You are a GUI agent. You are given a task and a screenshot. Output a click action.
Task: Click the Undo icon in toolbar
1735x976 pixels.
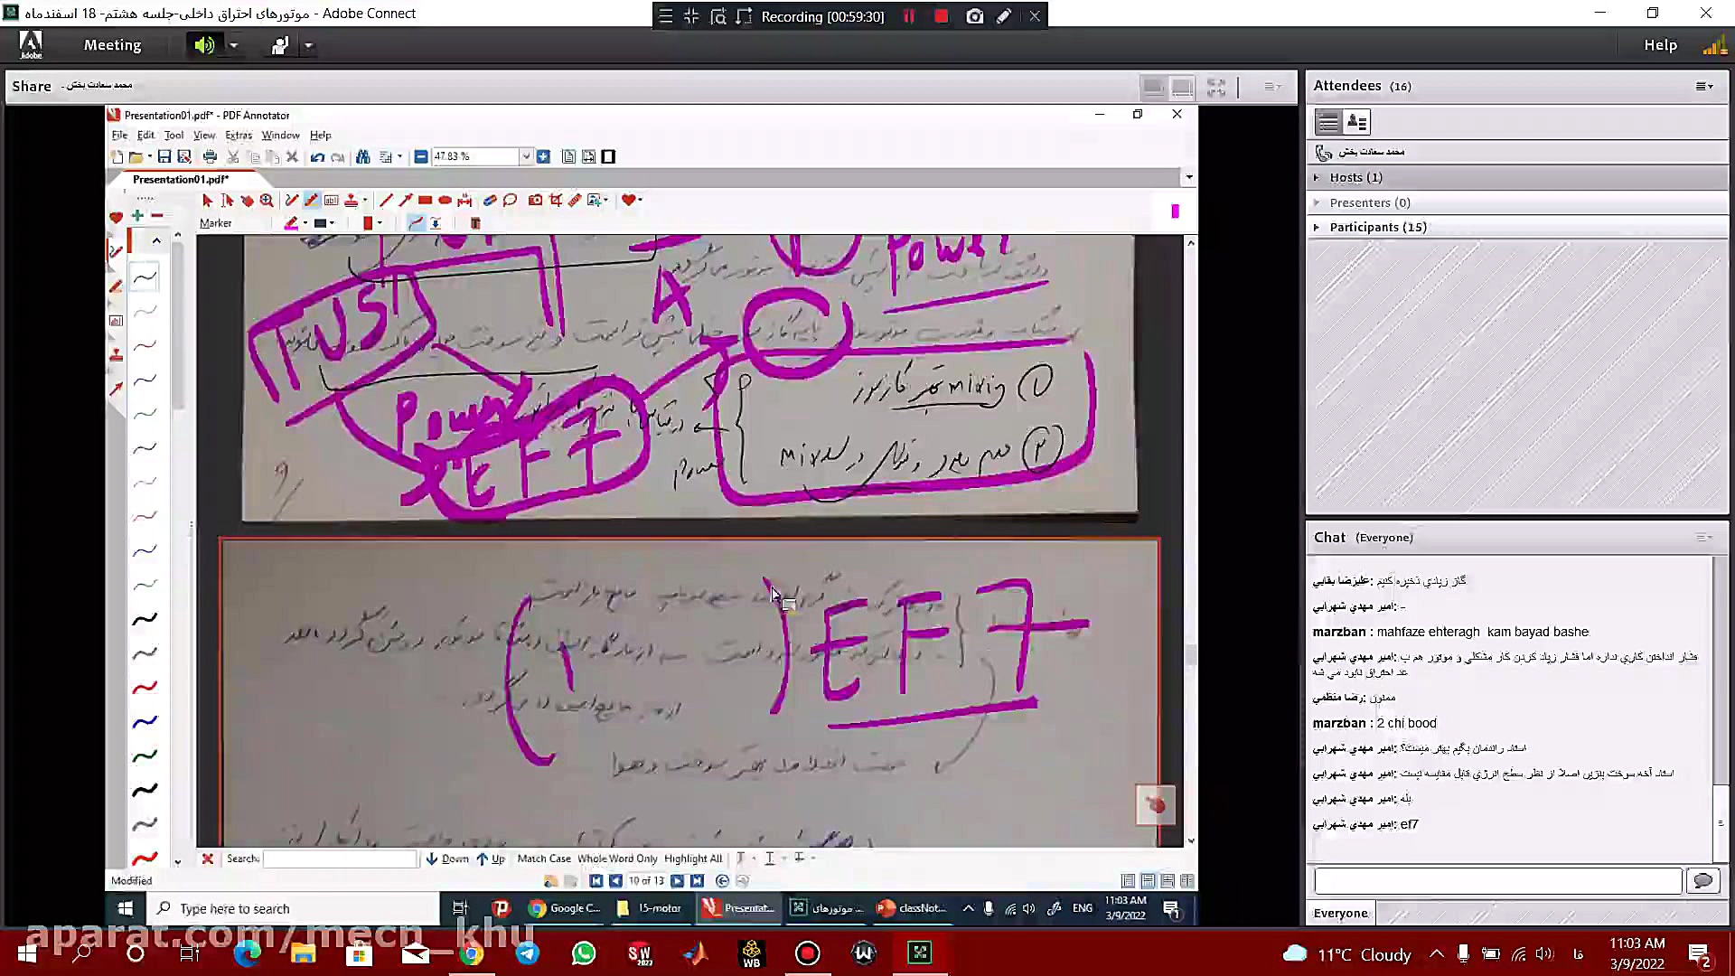point(317,157)
